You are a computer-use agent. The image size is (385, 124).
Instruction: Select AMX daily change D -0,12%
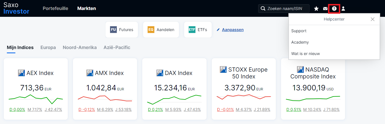(x=87, y=109)
